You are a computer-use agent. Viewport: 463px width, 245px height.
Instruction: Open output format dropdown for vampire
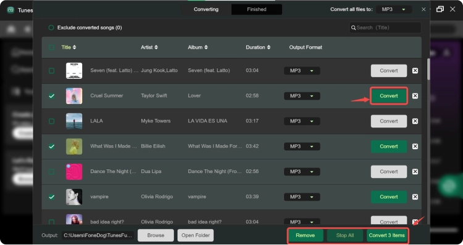coord(302,197)
